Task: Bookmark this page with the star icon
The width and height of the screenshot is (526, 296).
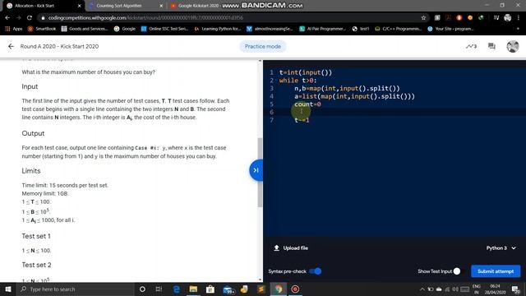Action: (423, 18)
